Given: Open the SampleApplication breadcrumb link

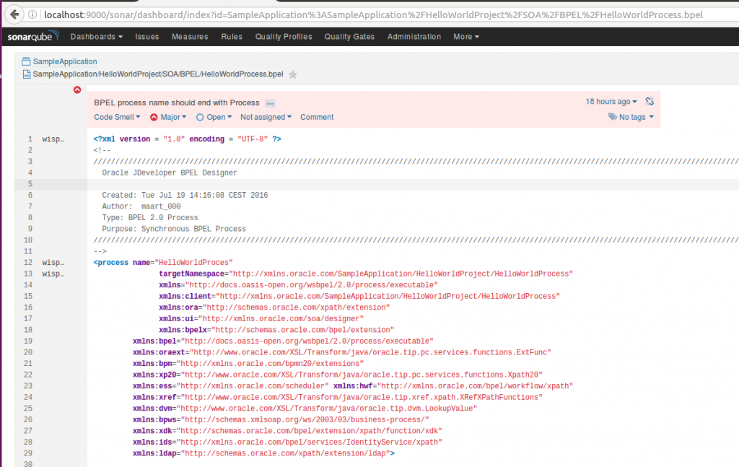Looking at the screenshot, I should 65,62.
